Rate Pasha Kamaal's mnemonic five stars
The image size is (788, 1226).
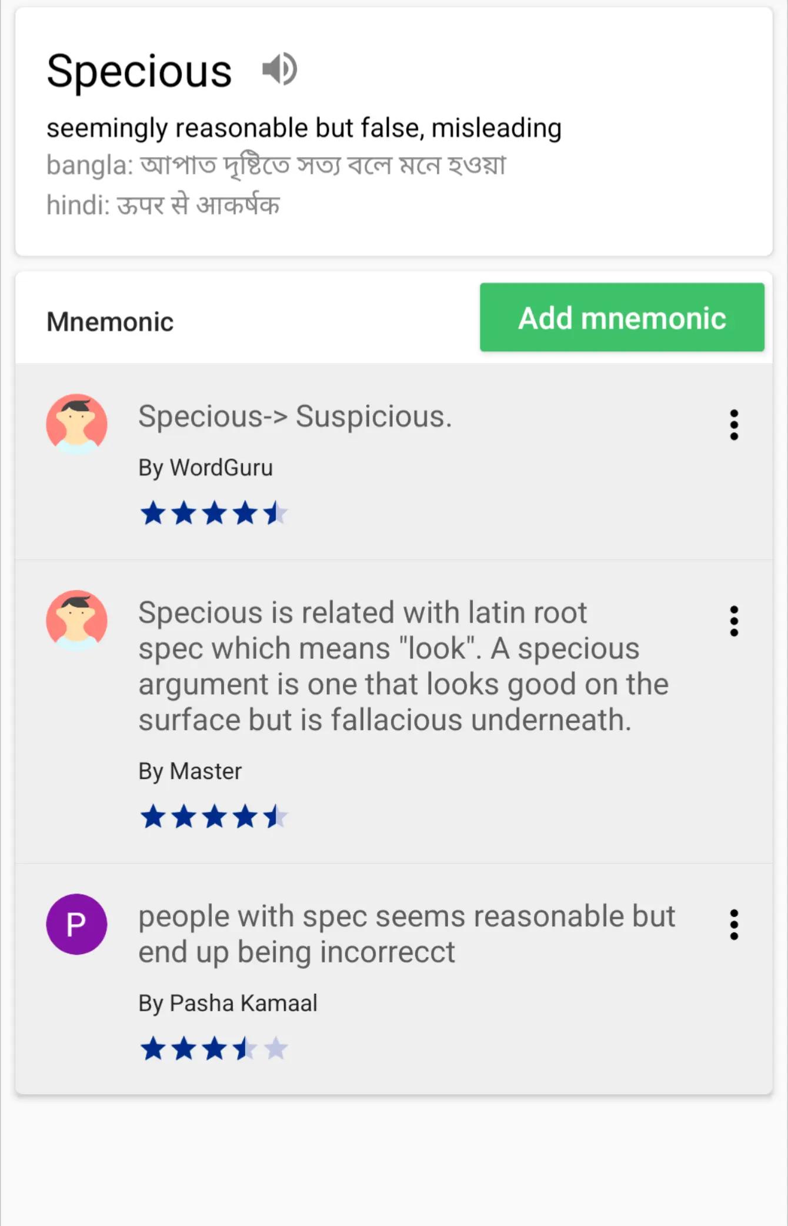(276, 1048)
